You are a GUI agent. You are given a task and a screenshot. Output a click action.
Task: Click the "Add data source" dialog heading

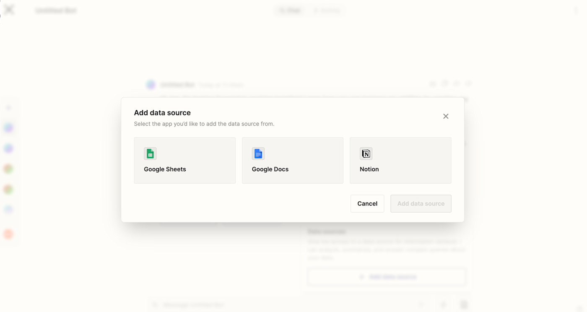(162, 112)
